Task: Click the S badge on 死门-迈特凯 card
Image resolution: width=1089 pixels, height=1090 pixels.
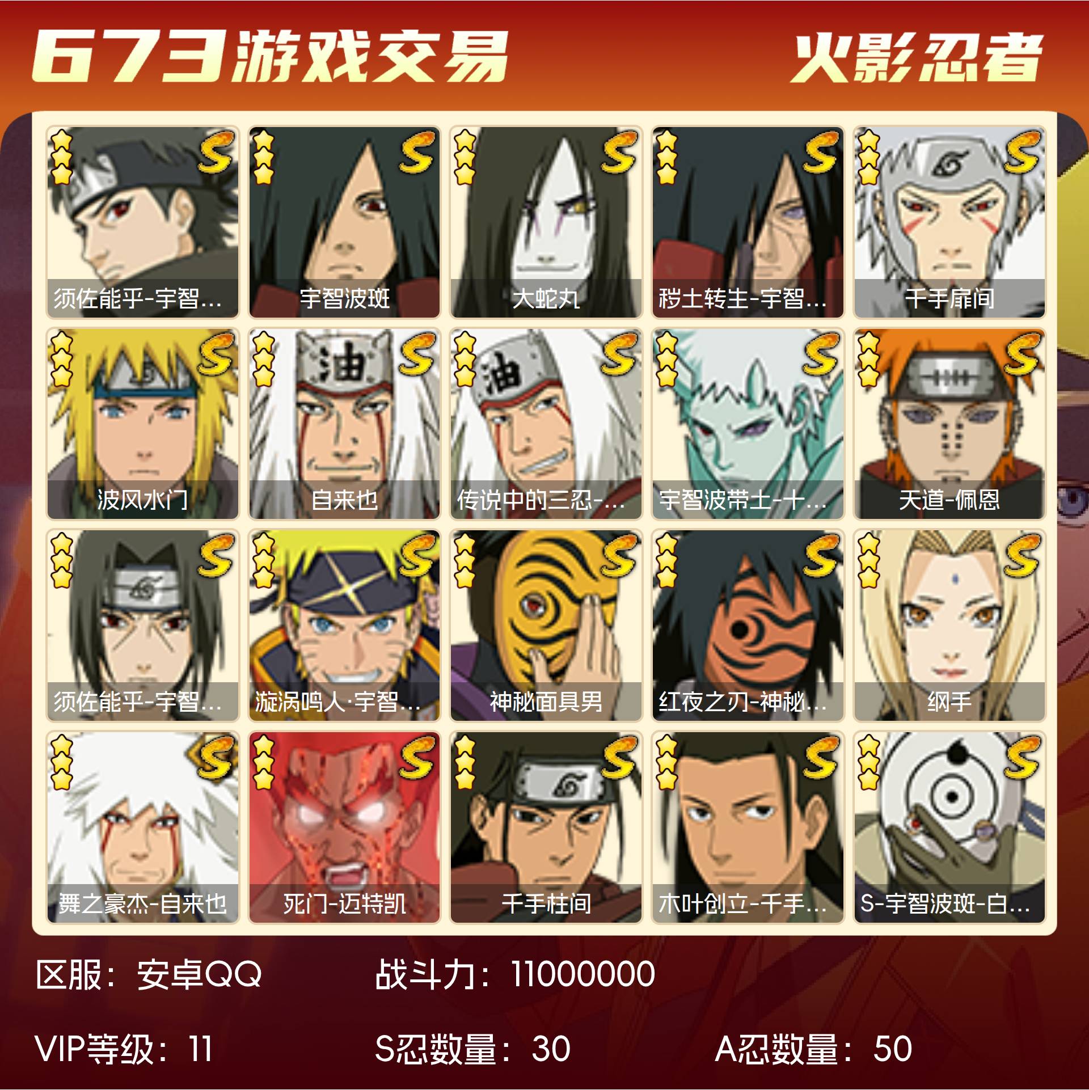Action: click(418, 757)
